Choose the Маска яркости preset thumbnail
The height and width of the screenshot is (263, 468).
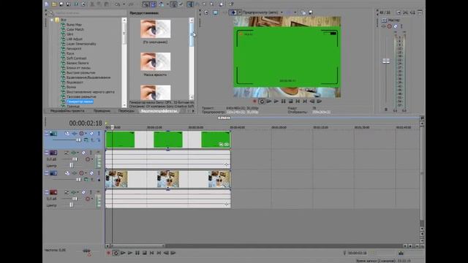click(x=156, y=61)
